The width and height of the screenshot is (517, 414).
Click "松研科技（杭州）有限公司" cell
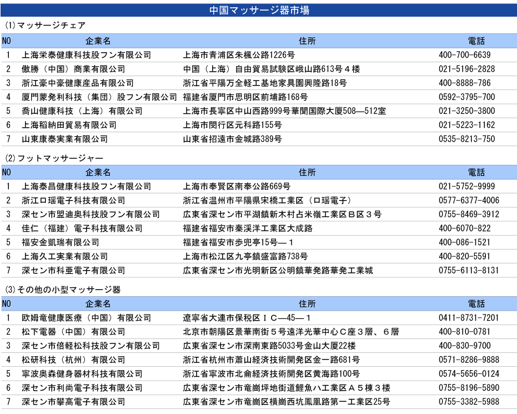click(73, 360)
